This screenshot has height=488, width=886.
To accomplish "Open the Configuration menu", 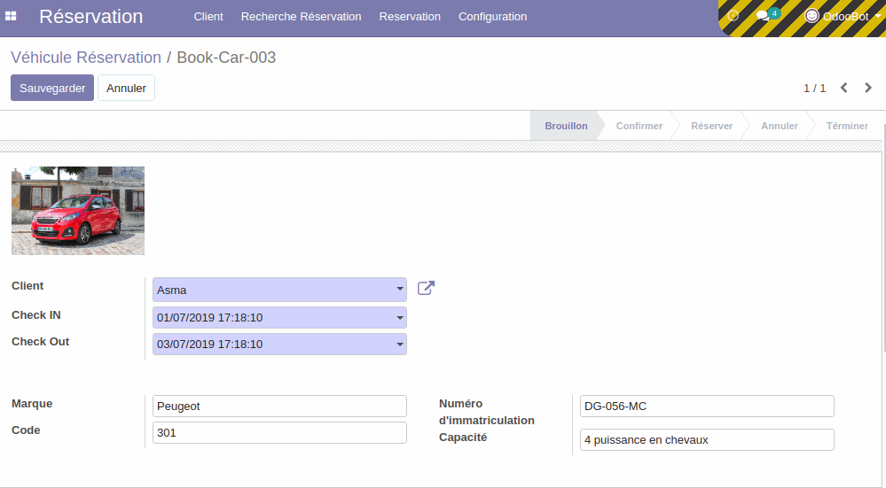I will 493,17.
